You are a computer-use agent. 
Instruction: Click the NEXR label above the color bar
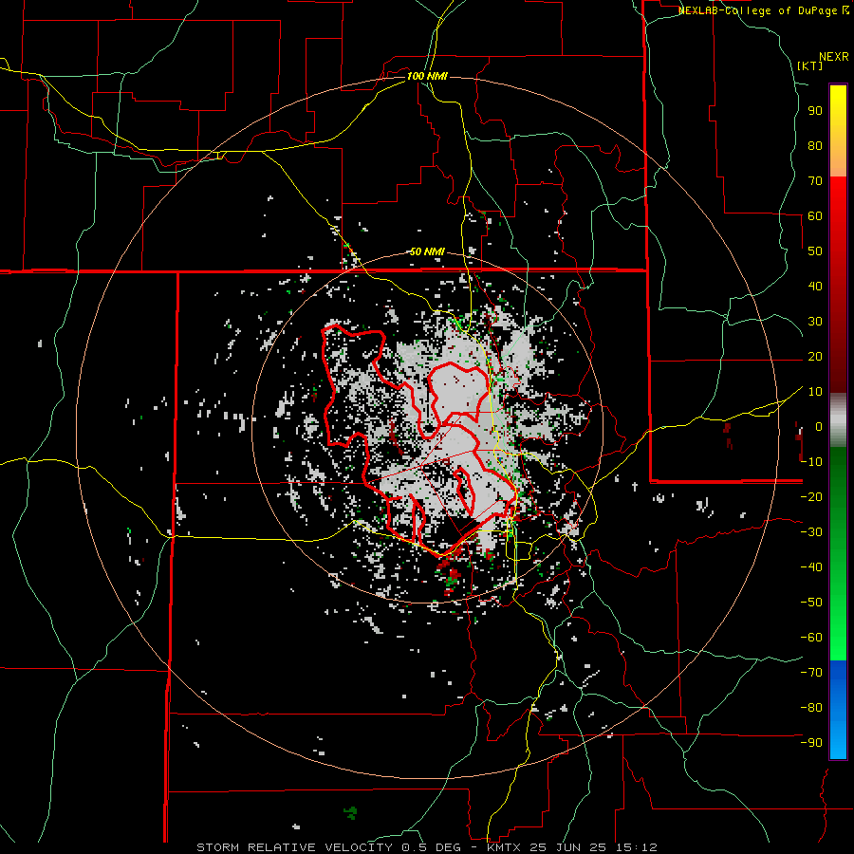(x=834, y=57)
